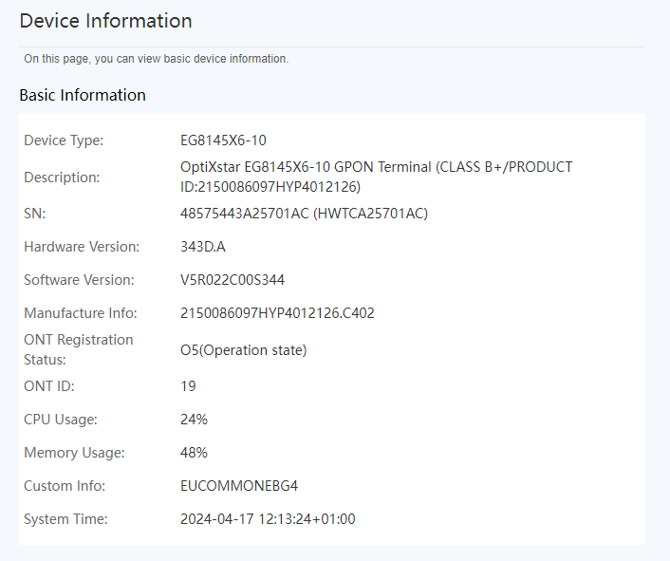Click the Hardware Version value 343D.A

(x=203, y=247)
